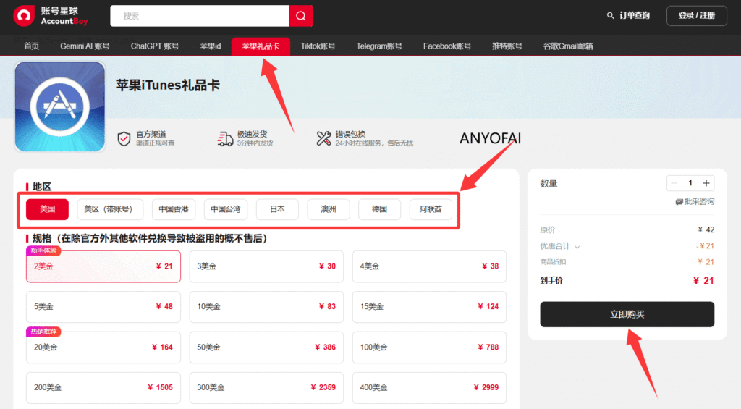
Task: Choose the 3美金 ¥30 card option
Action: pos(266,266)
